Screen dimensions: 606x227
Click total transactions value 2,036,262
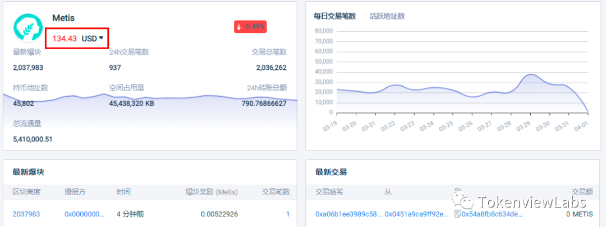272,68
